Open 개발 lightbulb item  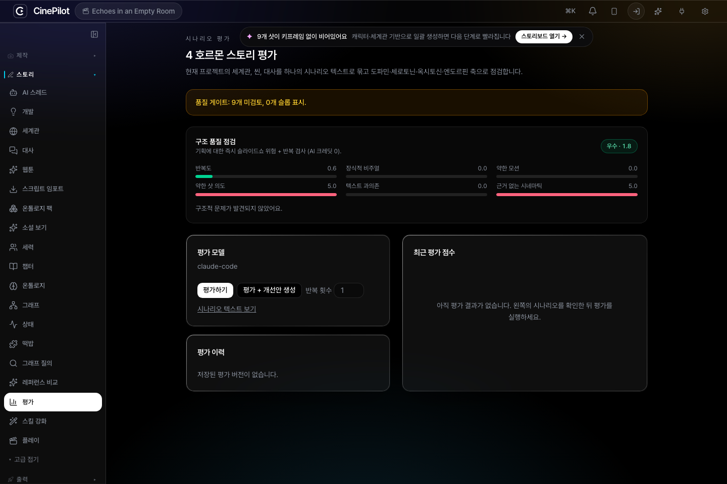pos(53,112)
